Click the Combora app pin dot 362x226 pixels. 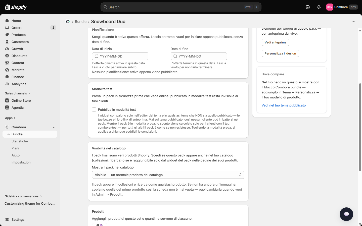pyautogui.click(x=54, y=127)
